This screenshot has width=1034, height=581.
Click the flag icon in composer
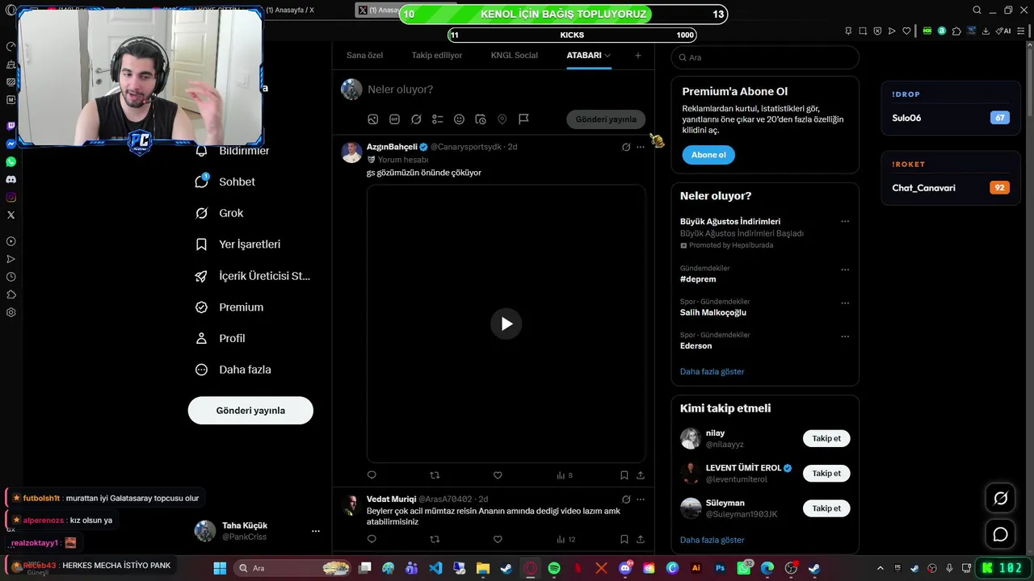coord(523,119)
